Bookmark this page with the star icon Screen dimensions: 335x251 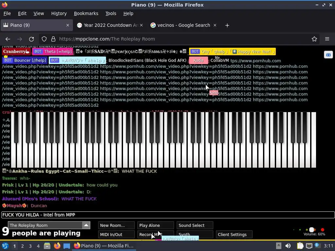click(x=314, y=39)
